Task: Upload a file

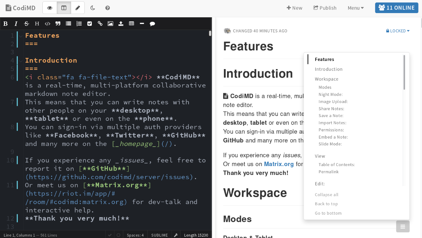Action: point(120,24)
